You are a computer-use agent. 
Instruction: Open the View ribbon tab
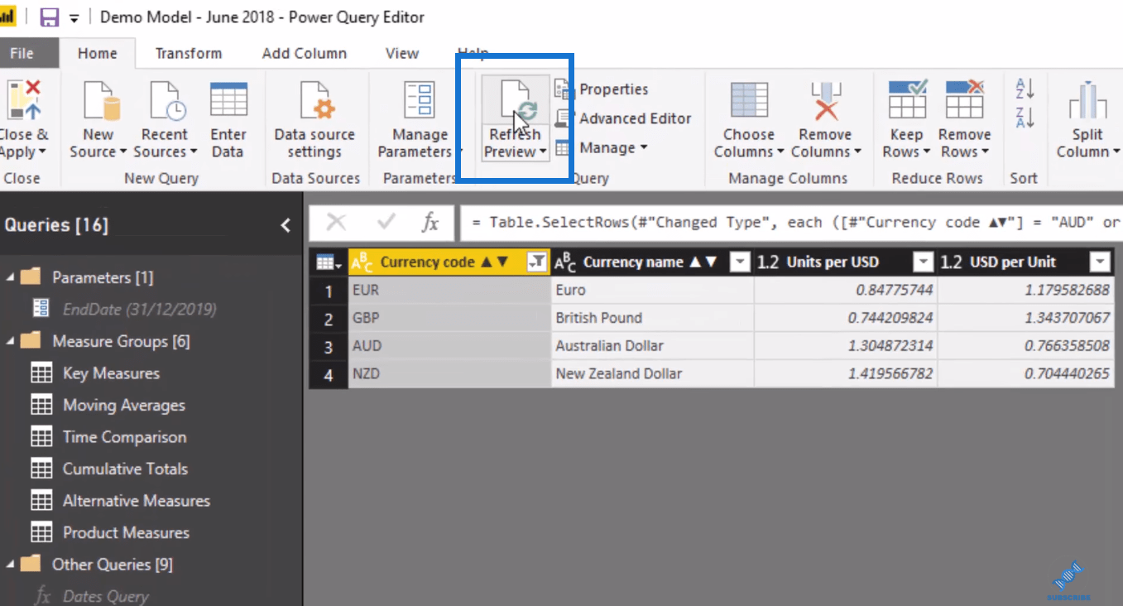pos(402,53)
